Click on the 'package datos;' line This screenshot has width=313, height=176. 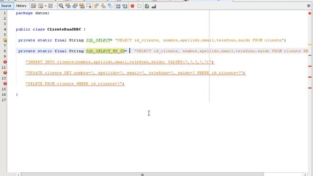point(33,13)
